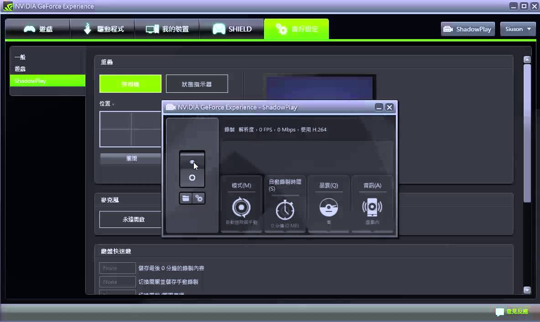Toggle the ShadowPlay power switch
The image size is (540, 322).
pos(192,169)
